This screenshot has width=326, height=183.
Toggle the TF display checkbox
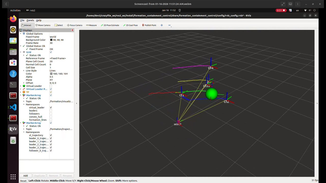51,92
